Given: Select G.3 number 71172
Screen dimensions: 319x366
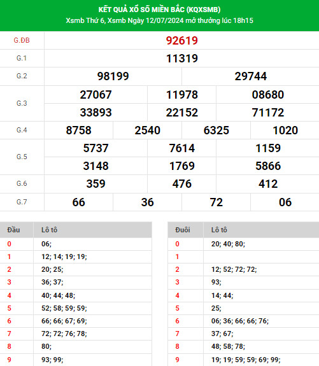Looking at the screenshot, I should click(268, 113).
